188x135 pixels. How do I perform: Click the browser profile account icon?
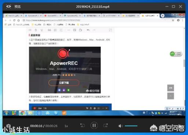tap(178, 20)
